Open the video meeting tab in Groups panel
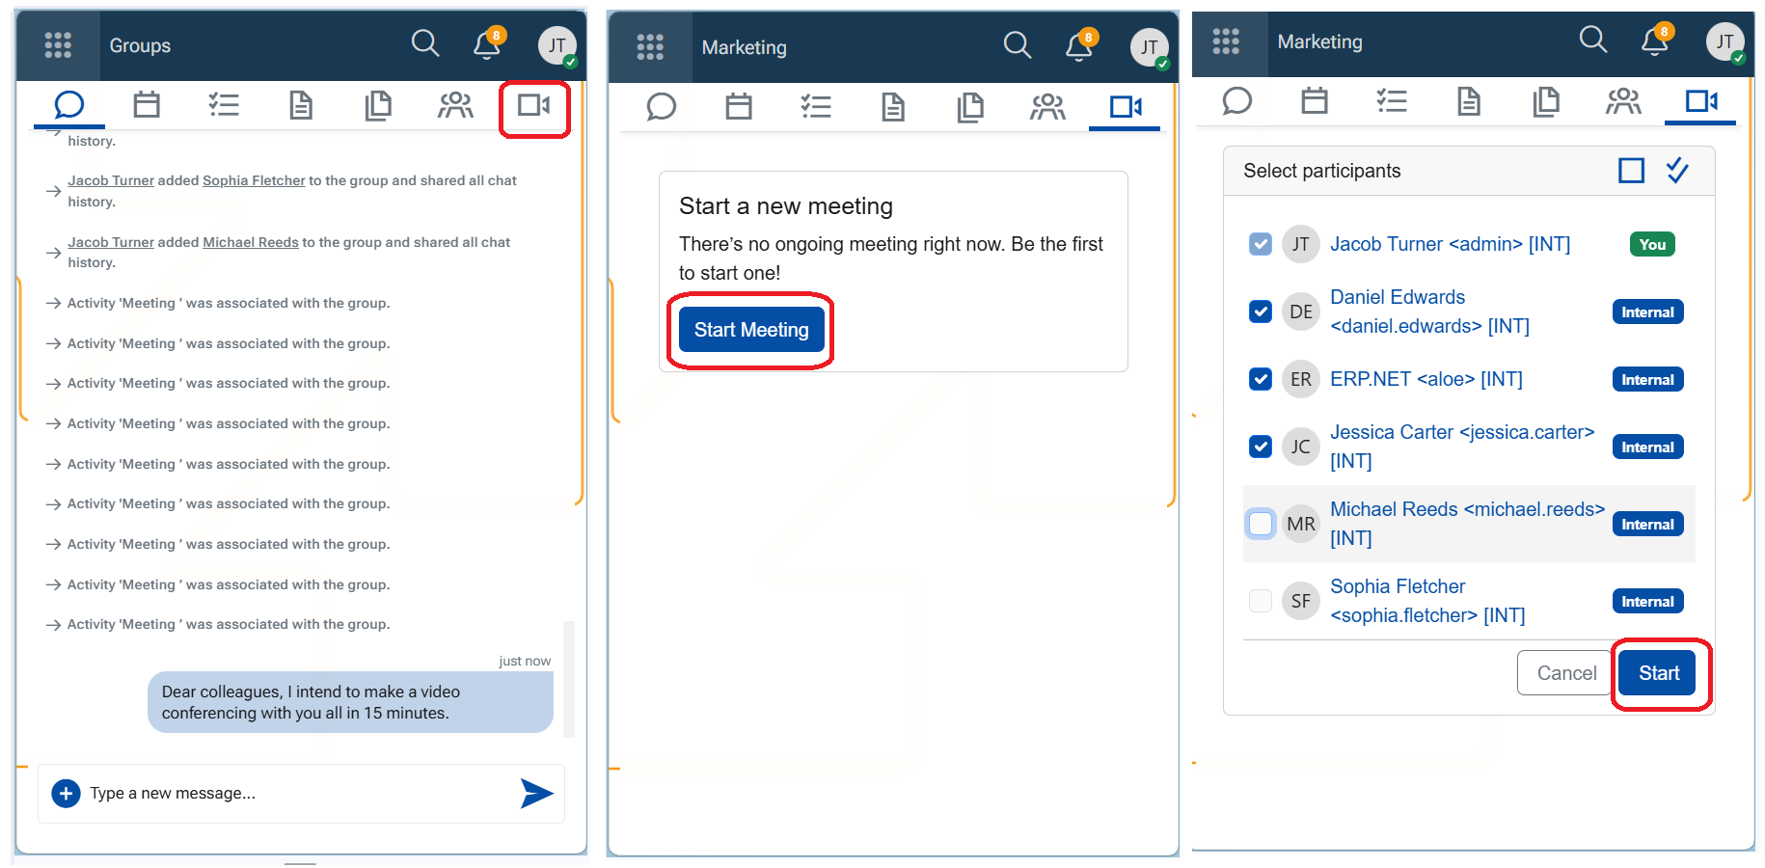The width and height of the screenshot is (1765, 868). (533, 105)
